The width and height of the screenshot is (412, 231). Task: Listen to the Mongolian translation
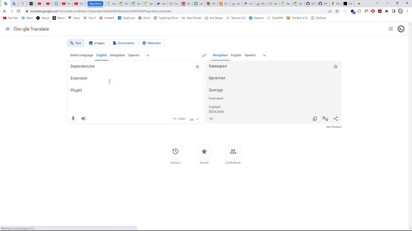tap(211, 119)
